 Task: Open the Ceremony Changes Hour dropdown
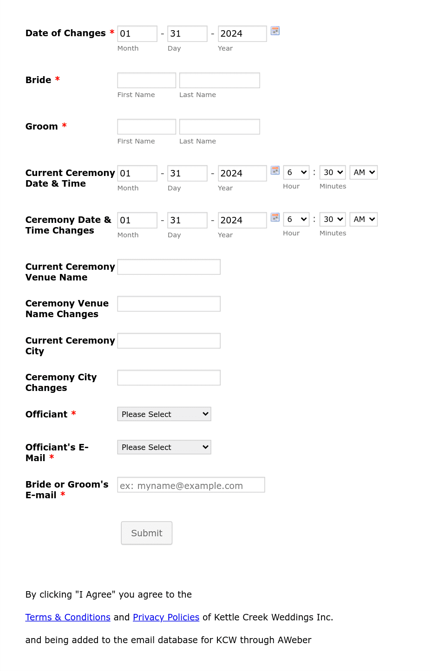[296, 219]
